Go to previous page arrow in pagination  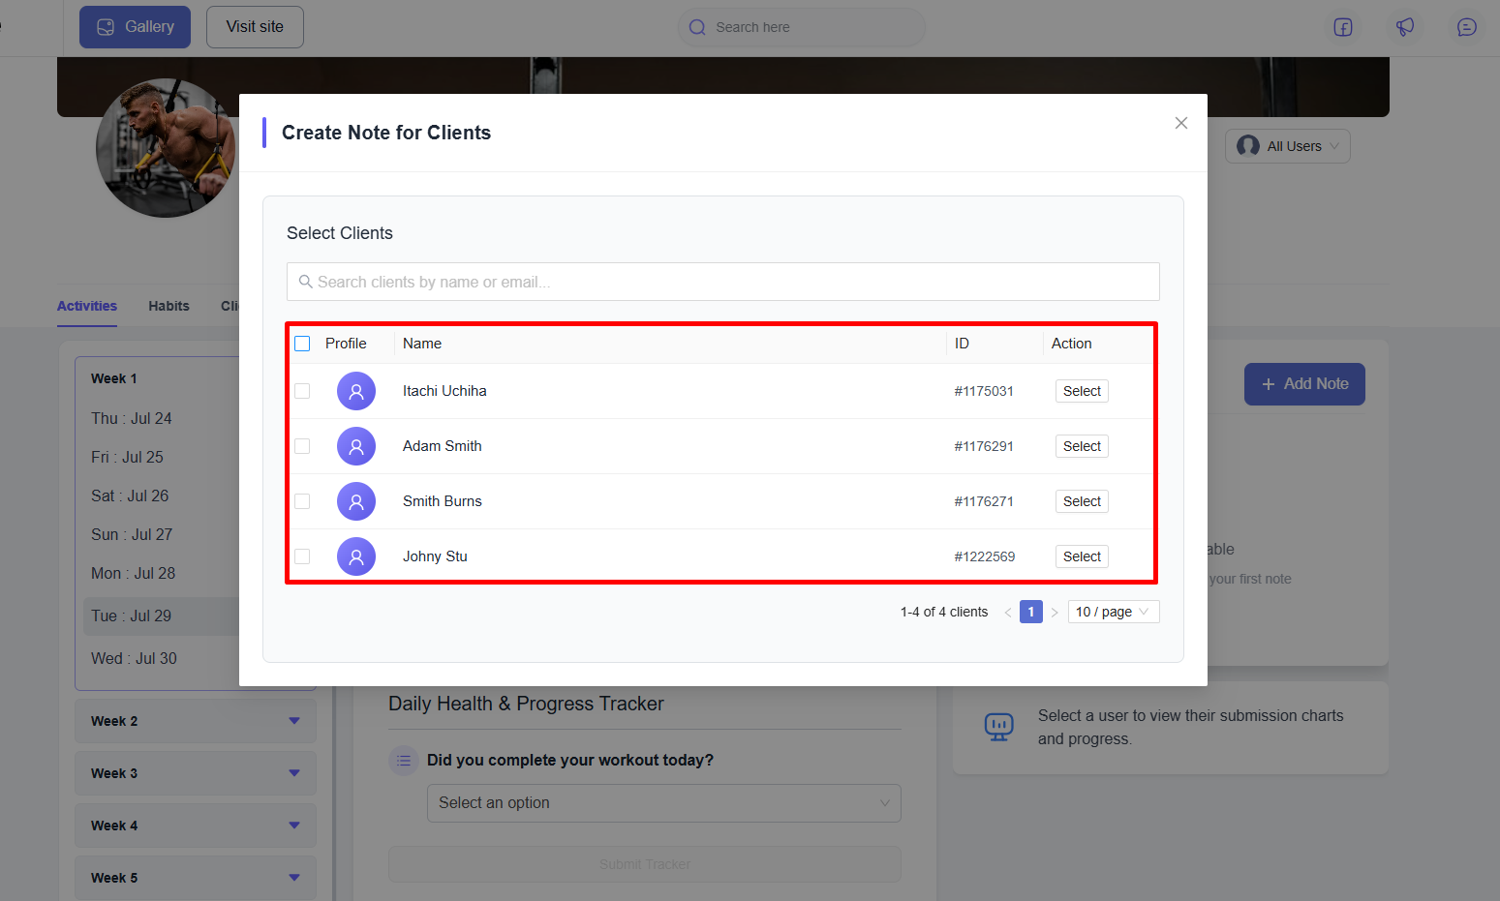(1008, 613)
